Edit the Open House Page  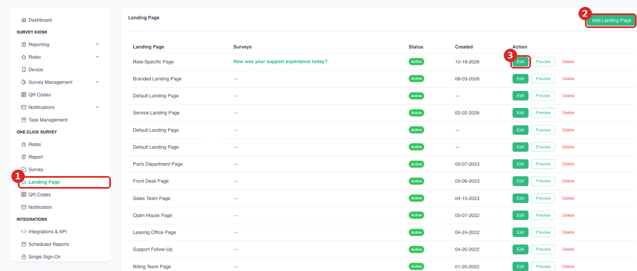point(520,215)
